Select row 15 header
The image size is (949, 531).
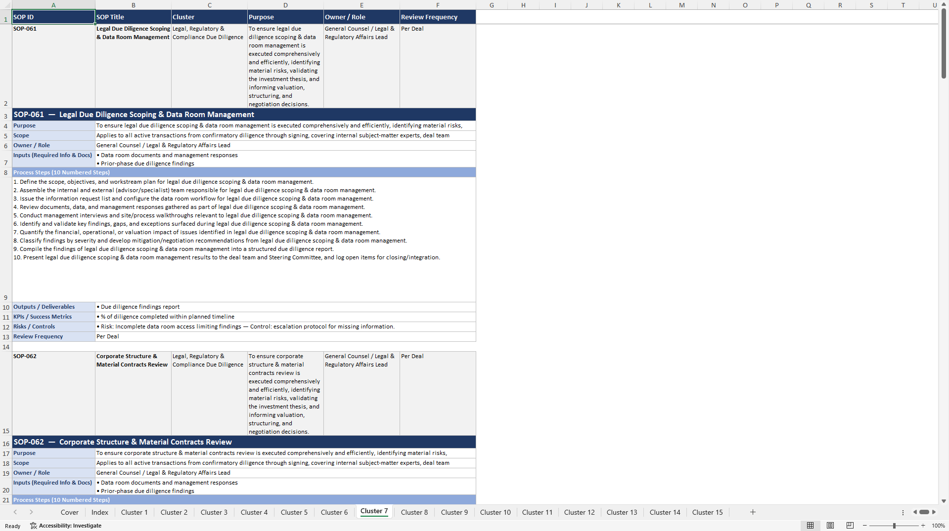[x=6, y=393]
